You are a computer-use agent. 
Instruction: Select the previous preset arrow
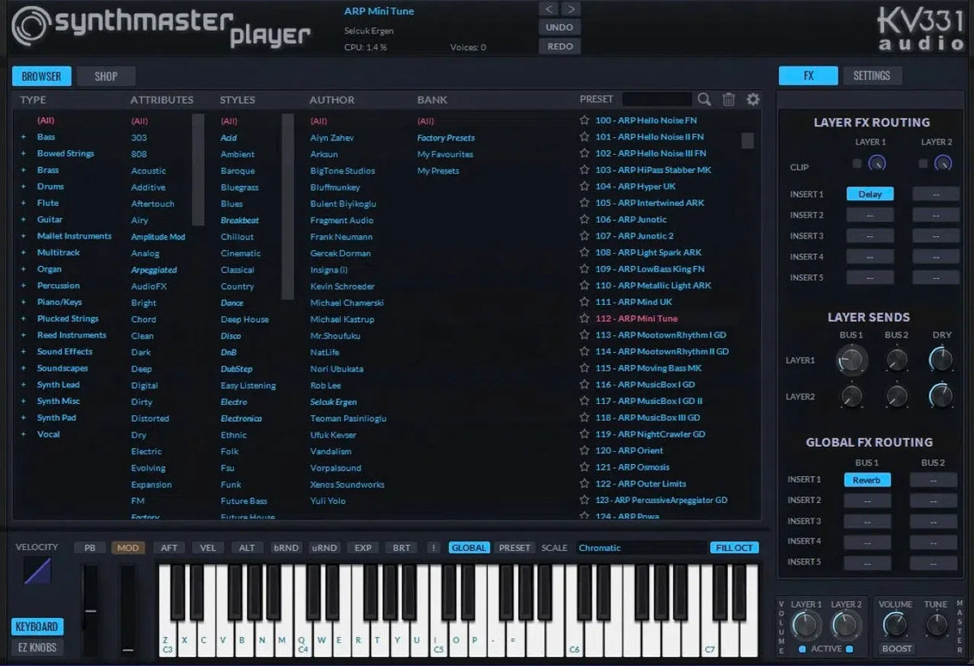pos(548,8)
